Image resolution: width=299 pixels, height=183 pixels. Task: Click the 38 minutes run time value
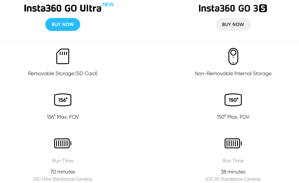click(x=233, y=172)
